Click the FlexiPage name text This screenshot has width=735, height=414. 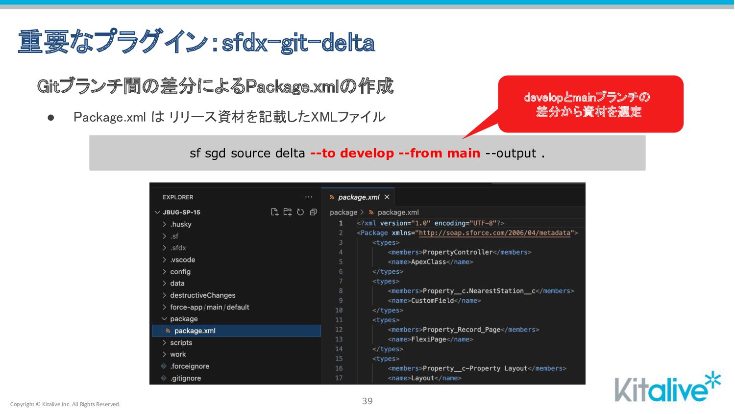(428, 339)
